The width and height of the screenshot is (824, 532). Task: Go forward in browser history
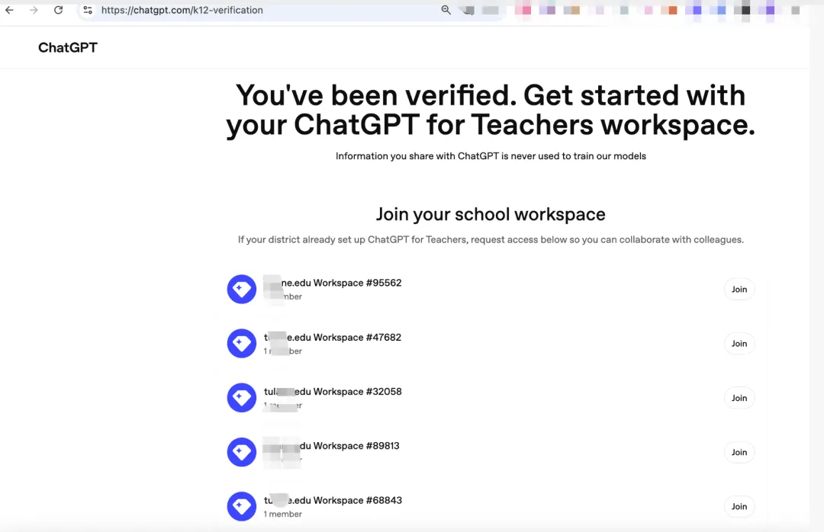click(x=34, y=10)
